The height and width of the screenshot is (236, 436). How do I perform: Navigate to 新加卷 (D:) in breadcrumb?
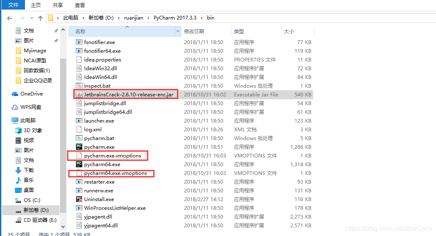101,18
